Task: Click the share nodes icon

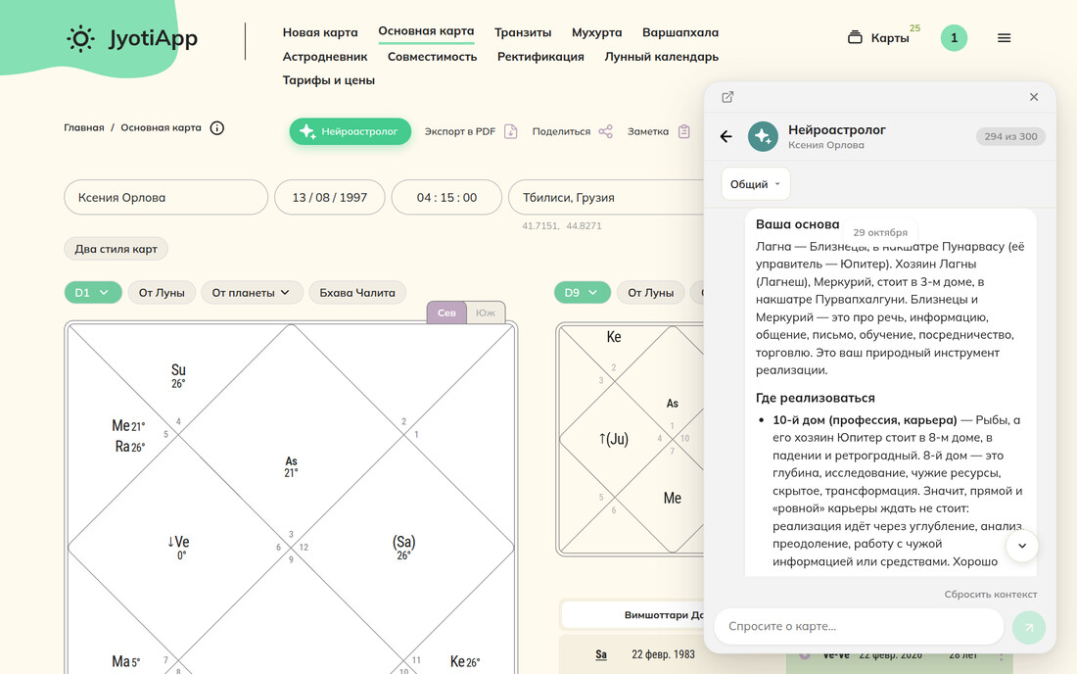Action: pos(605,131)
